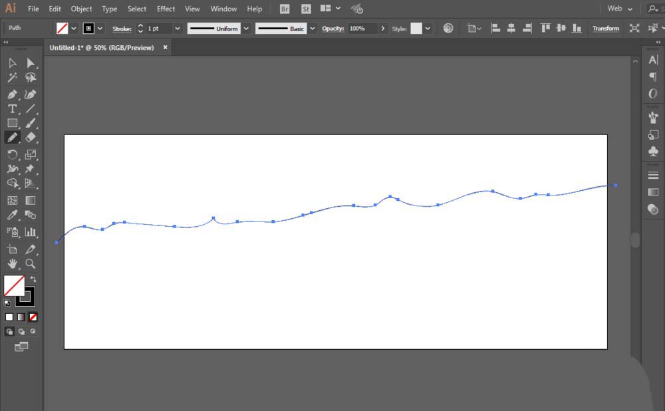Open the Basic brush definition dropdown
The width and height of the screenshot is (665, 411).
pyautogui.click(x=312, y=29)
